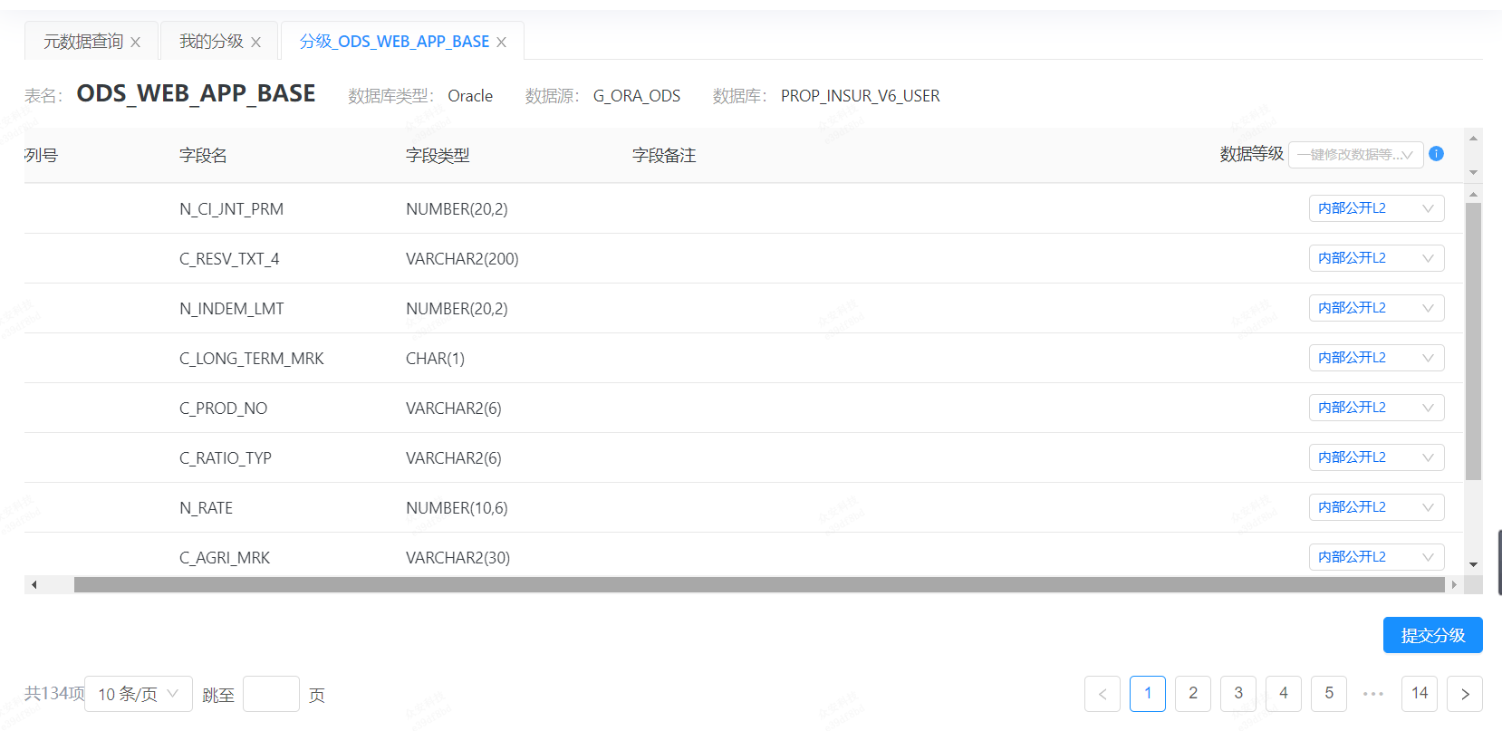Click the blue info icon beside 数据等级
This screenshot has height=731, width=1502.
click(1436, 154)
